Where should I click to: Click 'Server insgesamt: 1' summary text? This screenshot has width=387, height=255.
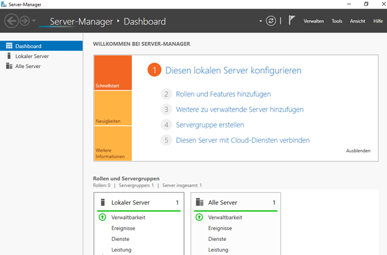[182, 186]
